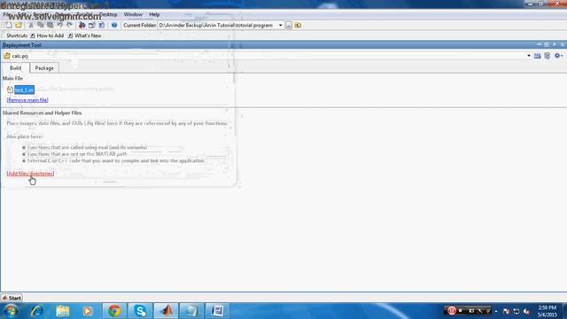Open the Desktop menu
Image resolution: width=567 pixels, height=319 pixels.
108,14
